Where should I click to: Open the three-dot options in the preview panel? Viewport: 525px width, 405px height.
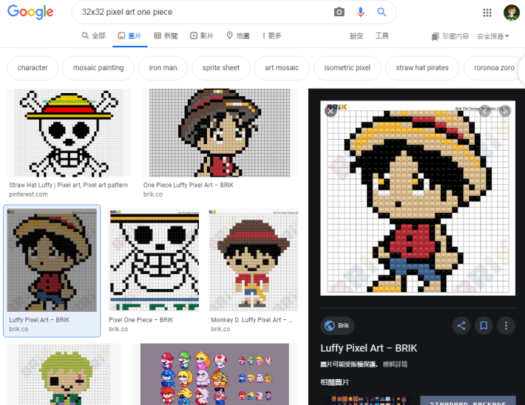(506, 325)
